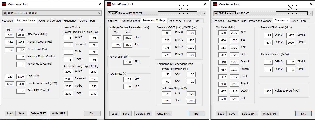Click Exit button in right window
This screenshot has width=315, height=120.
[x=303, y=114]
